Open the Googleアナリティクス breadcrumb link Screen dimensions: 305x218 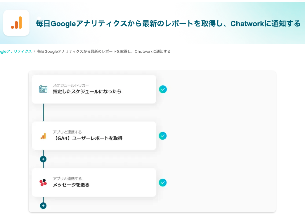point(16,51)
